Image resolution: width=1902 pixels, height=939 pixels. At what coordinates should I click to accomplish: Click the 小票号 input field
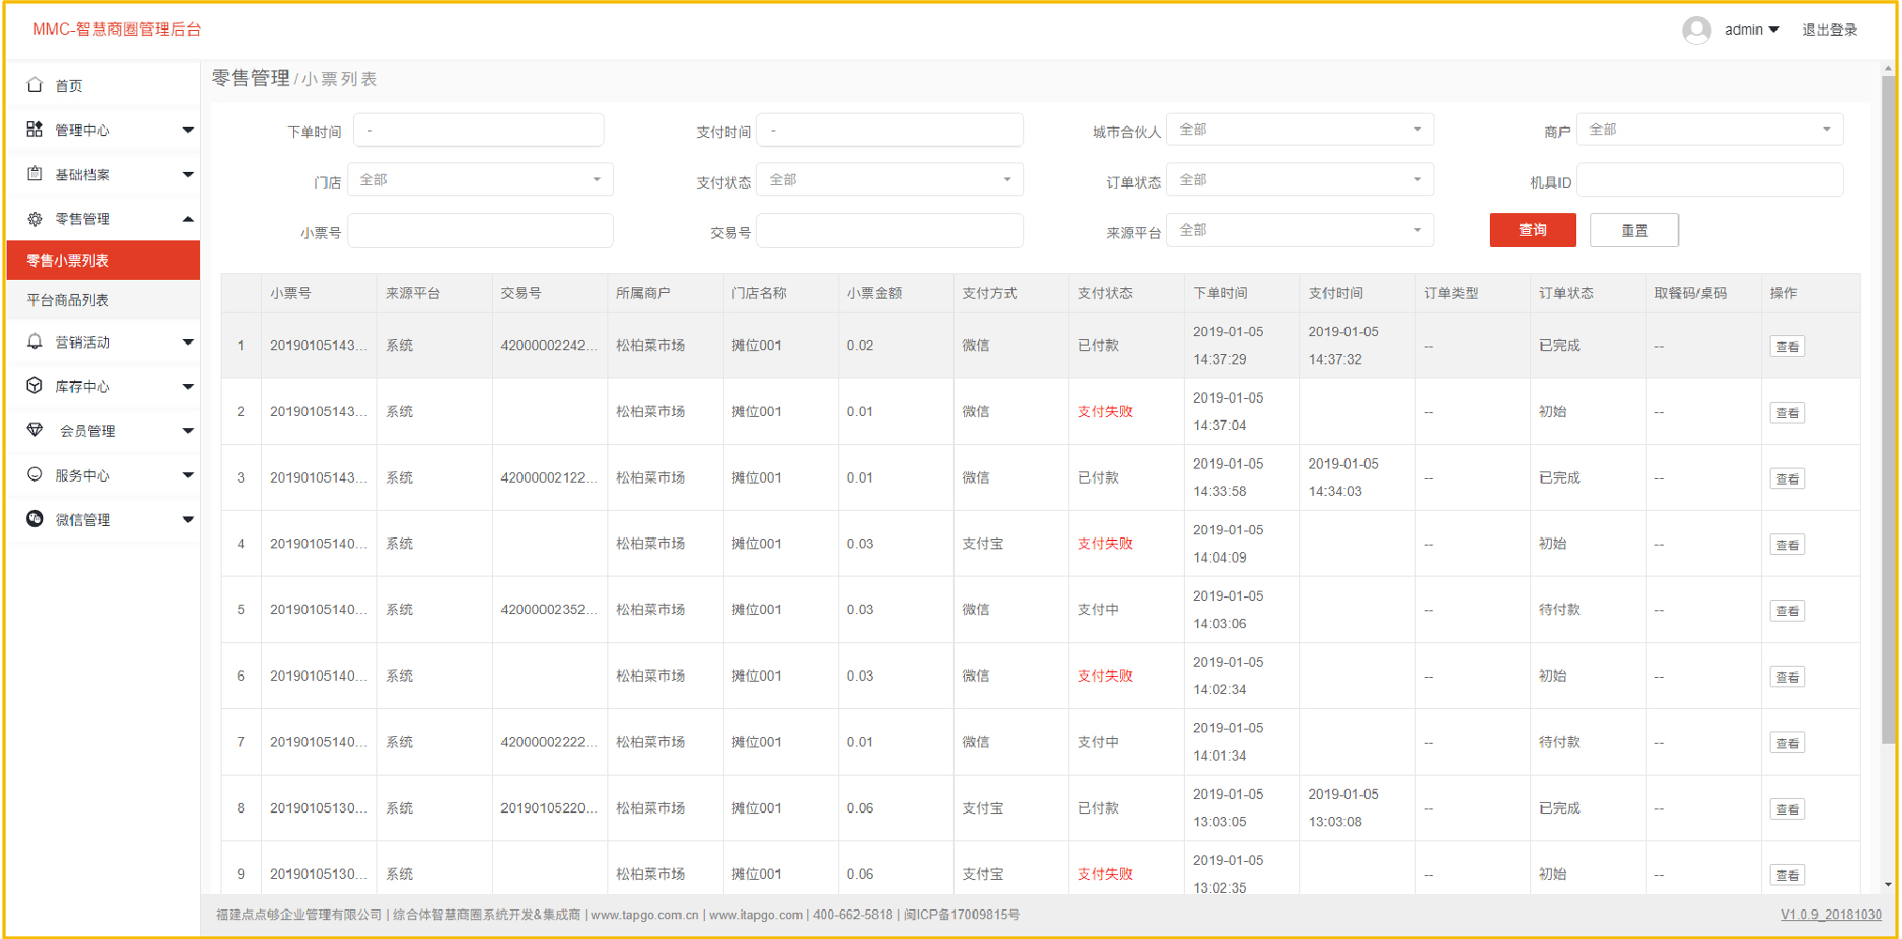(x=481, y=230)
